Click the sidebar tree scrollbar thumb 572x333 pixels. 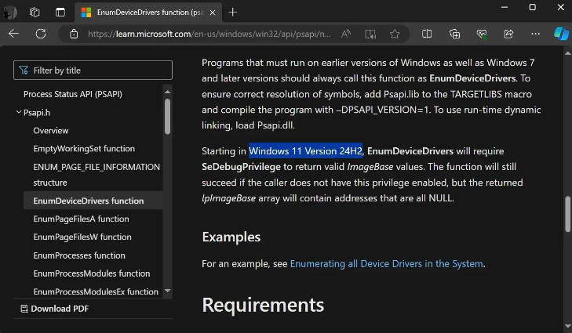pyautogui.click(x=167, y=117)
